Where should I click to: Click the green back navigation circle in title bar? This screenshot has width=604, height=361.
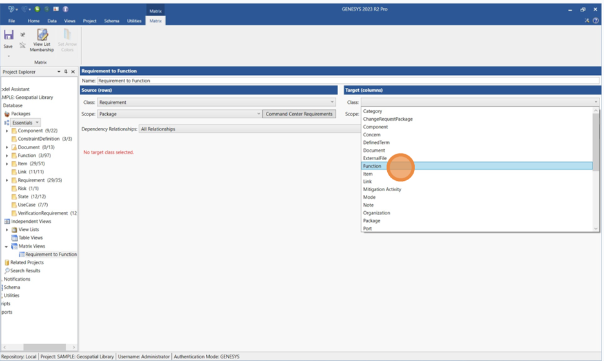coord(37,9)
